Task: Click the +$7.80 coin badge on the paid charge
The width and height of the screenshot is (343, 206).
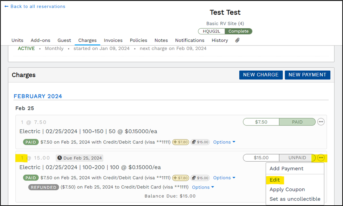Action: tap(180, 142)
